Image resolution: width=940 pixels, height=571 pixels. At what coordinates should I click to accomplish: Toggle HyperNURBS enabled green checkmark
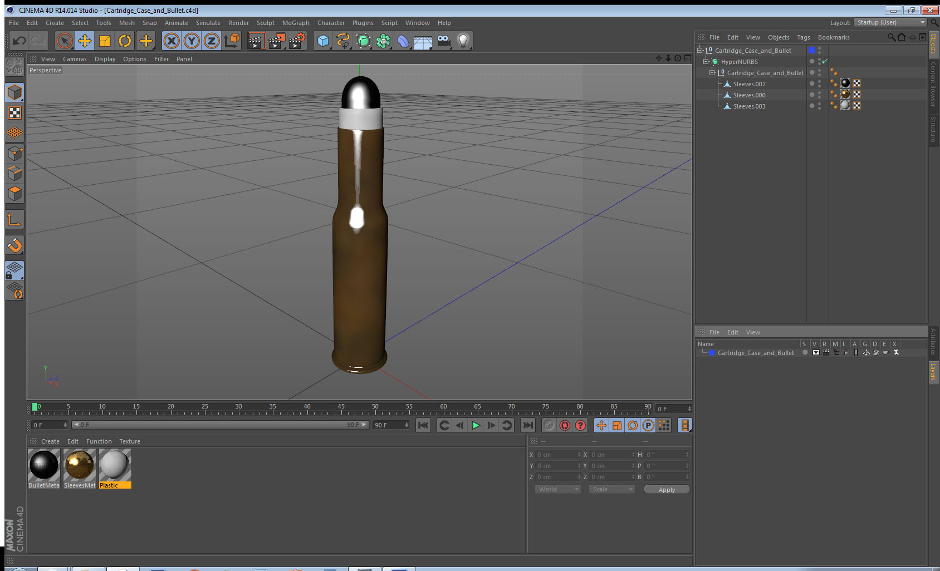pos(825,61)
